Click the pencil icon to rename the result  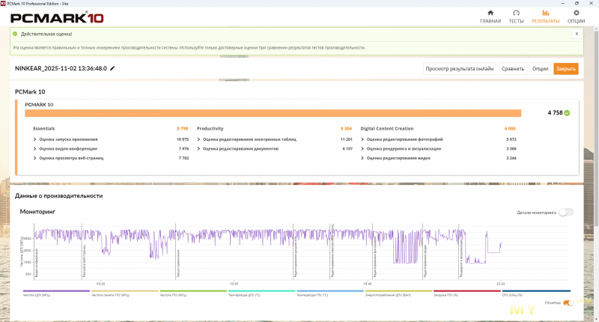[x=113, y=68]
